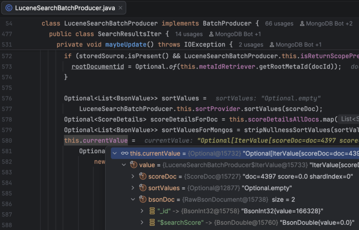Click the BatchProducer interface name
Screen dimensions: 359x230
[227, 23]
